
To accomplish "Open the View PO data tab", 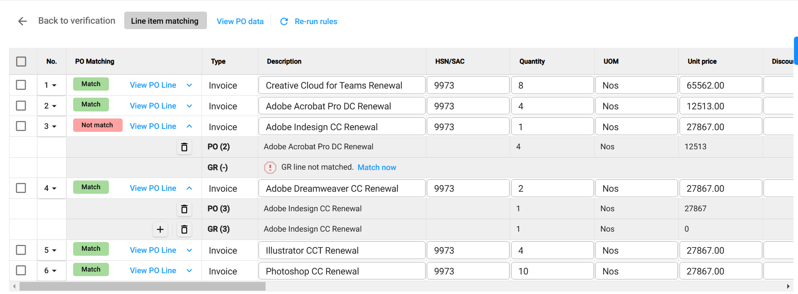I will 240,21.
